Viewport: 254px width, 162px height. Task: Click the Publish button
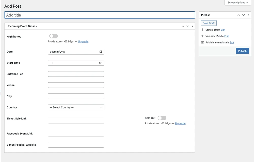(x=242, y=51)
